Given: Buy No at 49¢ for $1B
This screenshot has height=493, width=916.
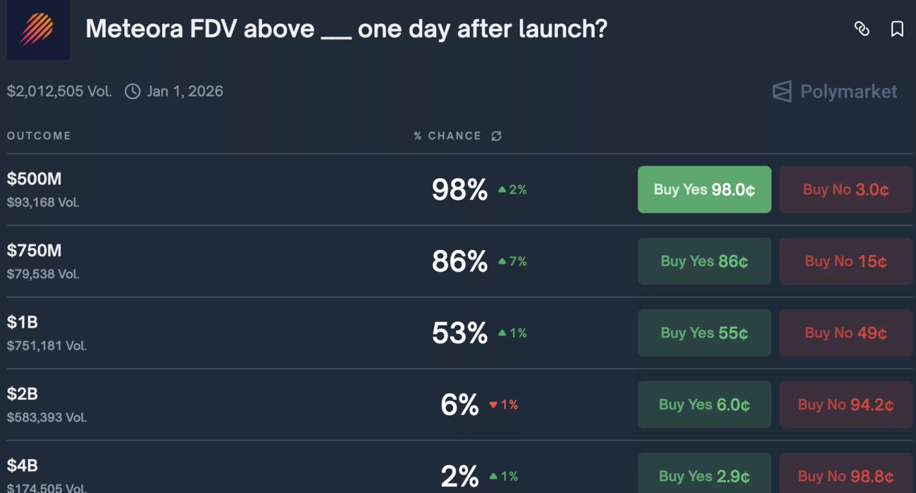Looking at the screenshot, I should pyautogui.click(x=846, y=333).
